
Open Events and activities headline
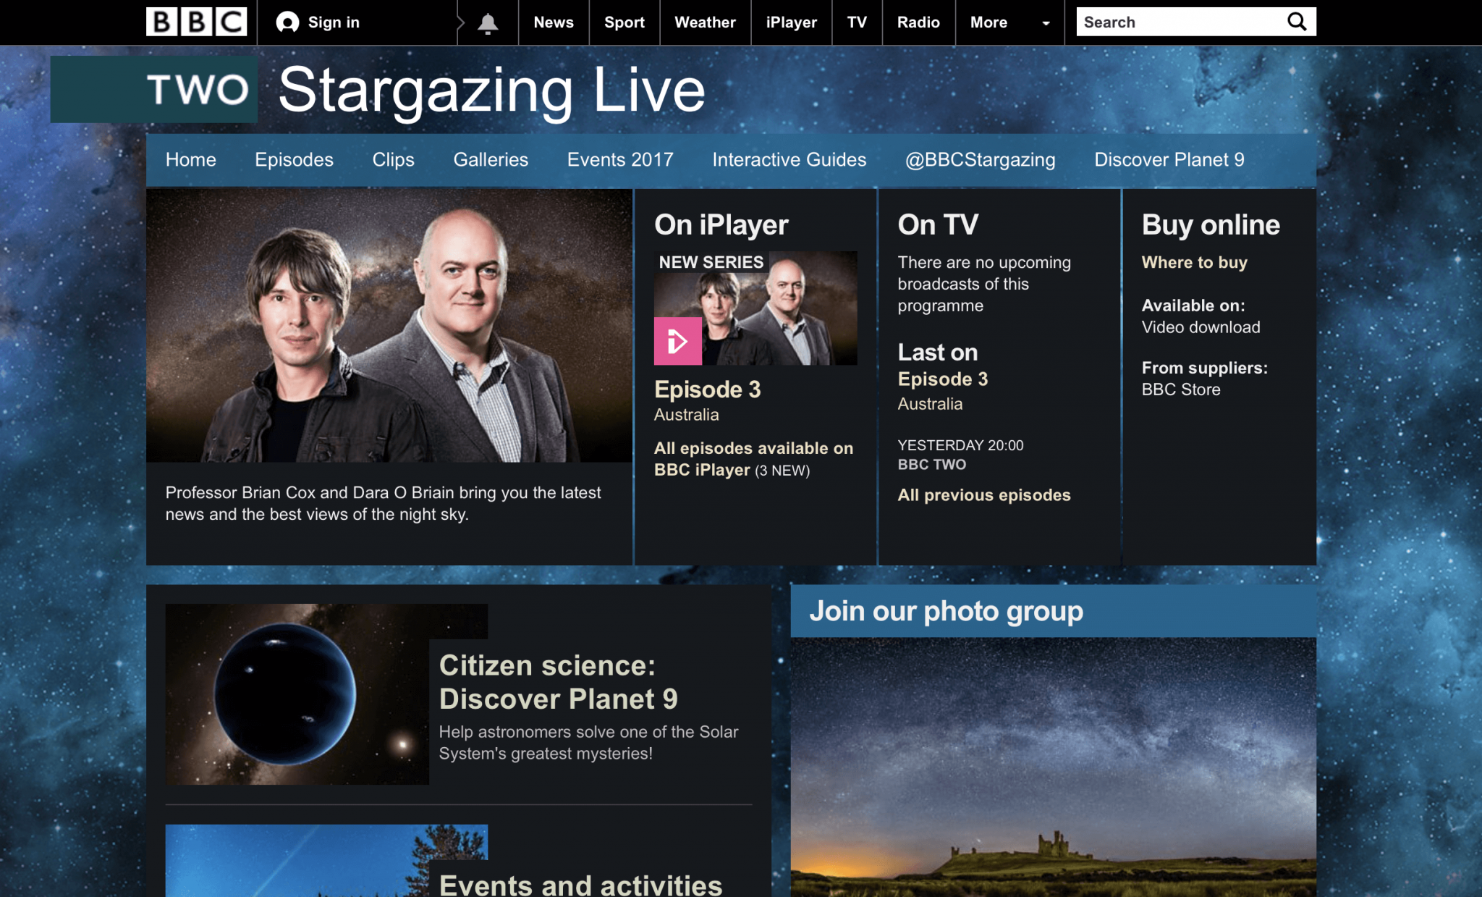coord(580,885)
